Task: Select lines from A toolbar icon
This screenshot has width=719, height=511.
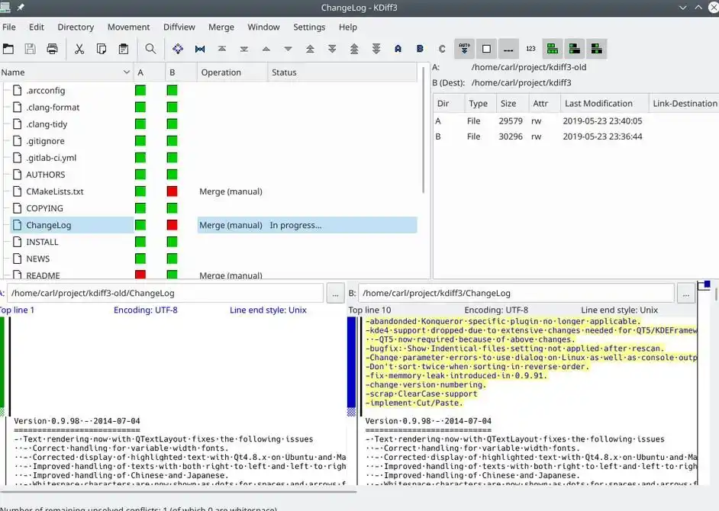Action: click(x=398, y=49)
